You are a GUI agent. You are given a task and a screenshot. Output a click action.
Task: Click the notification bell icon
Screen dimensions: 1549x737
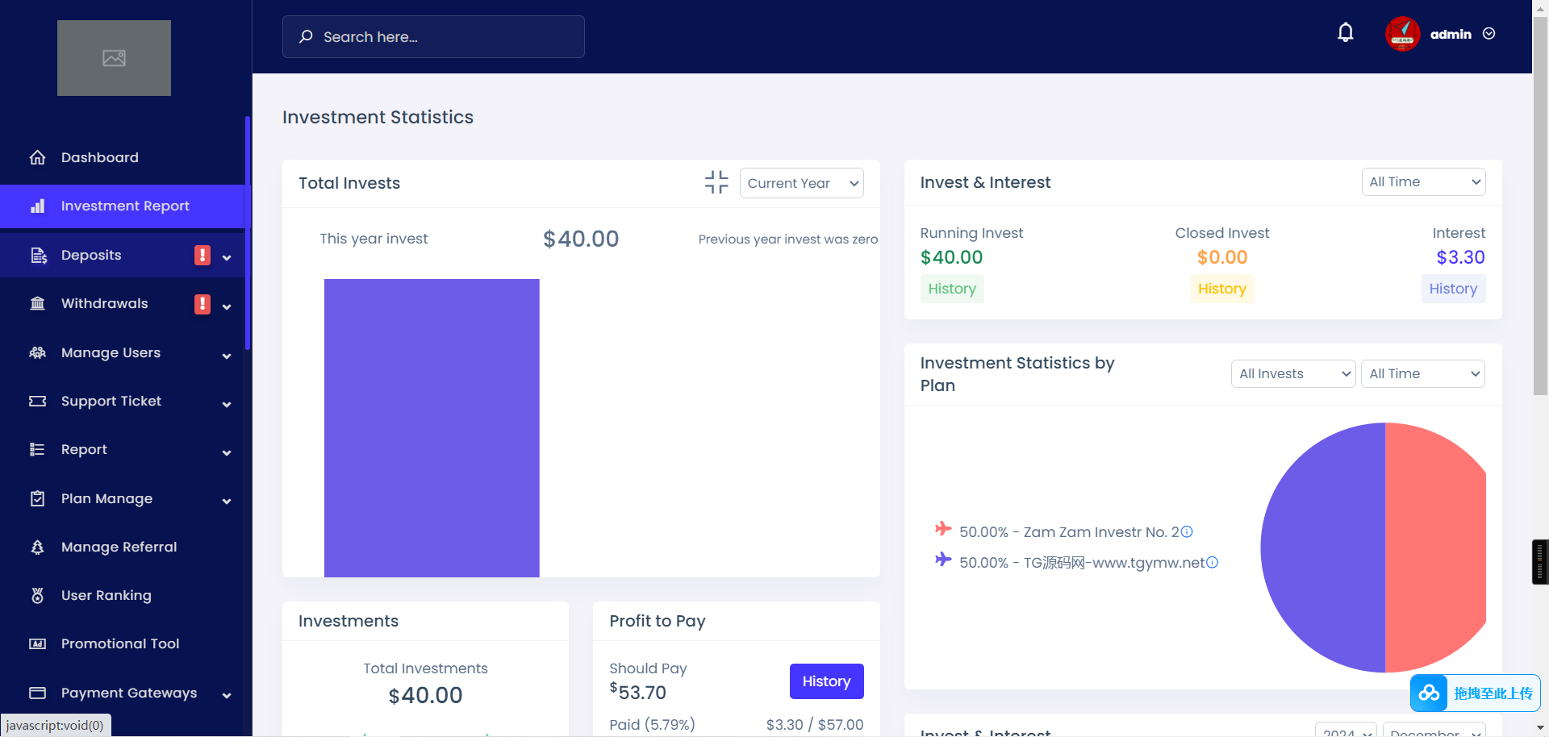1345,33
